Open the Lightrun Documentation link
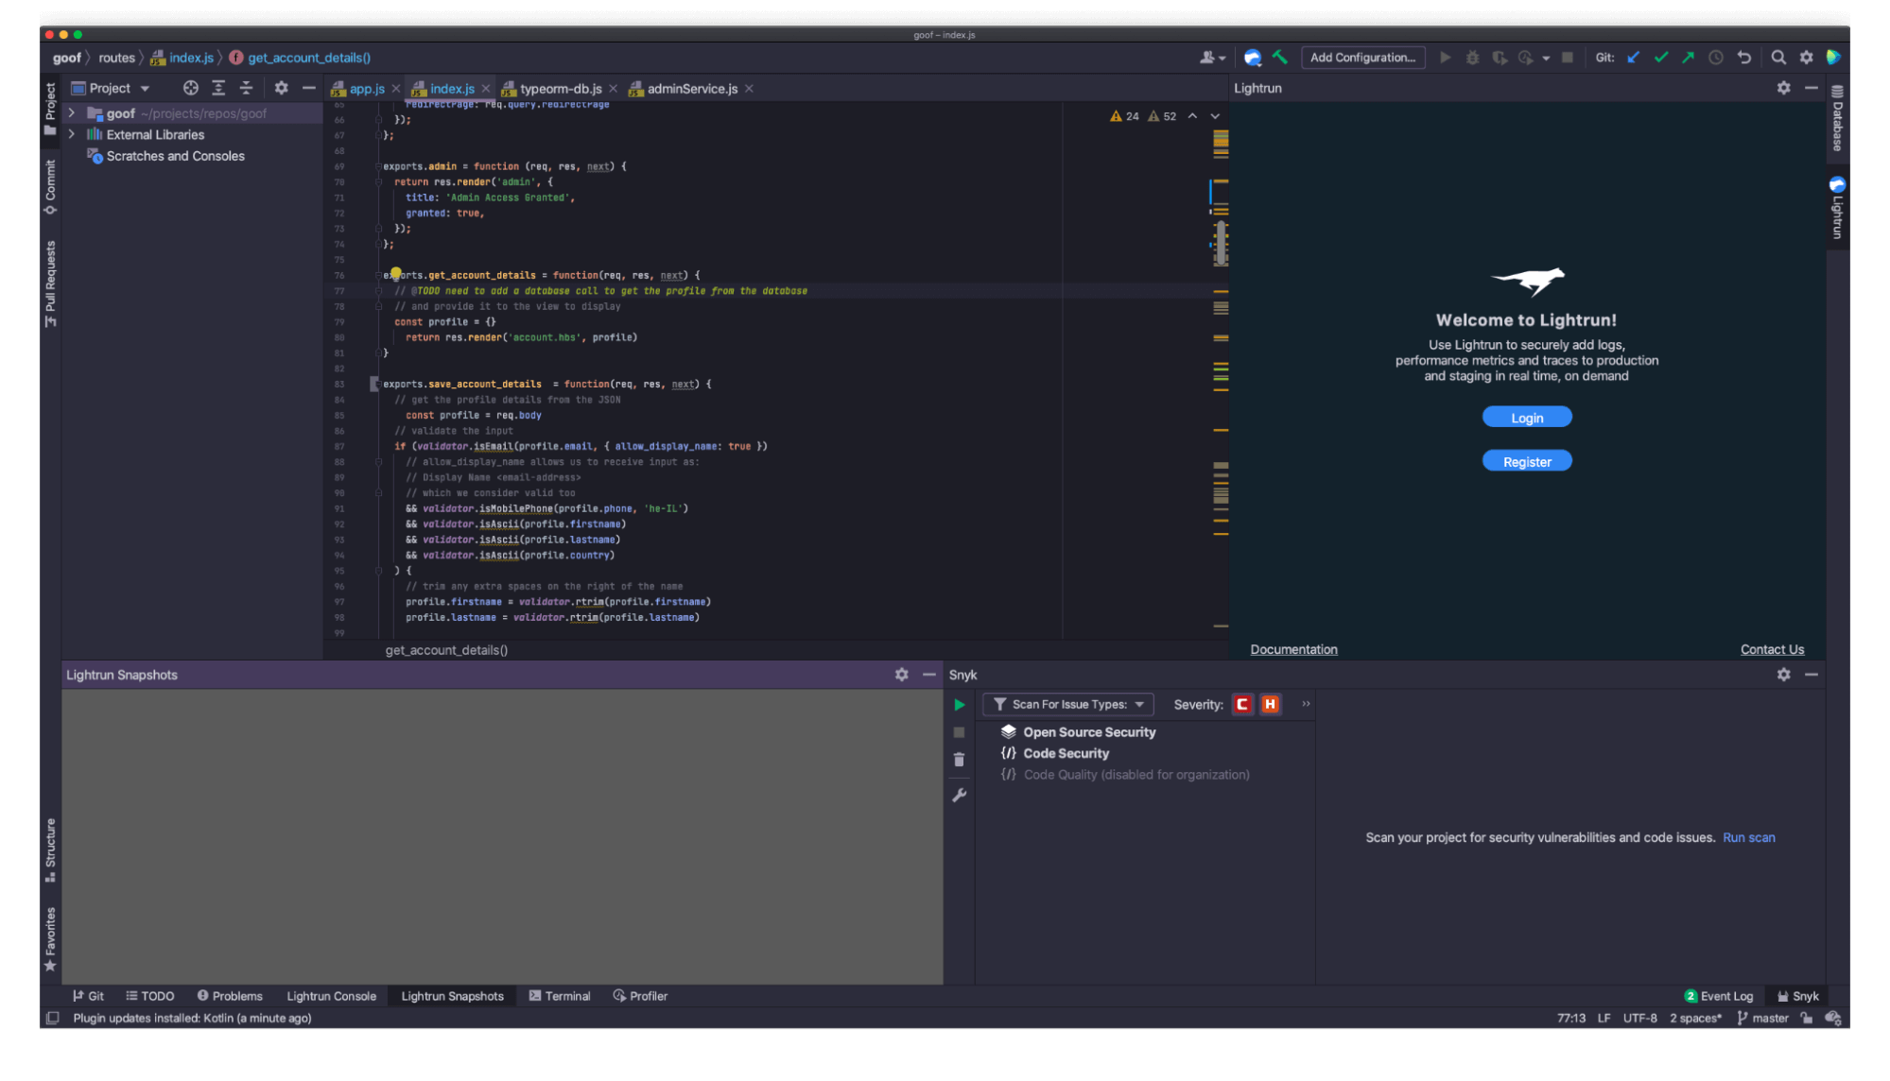This screenshot has height=1081, width=1890. pos(1293,649)
